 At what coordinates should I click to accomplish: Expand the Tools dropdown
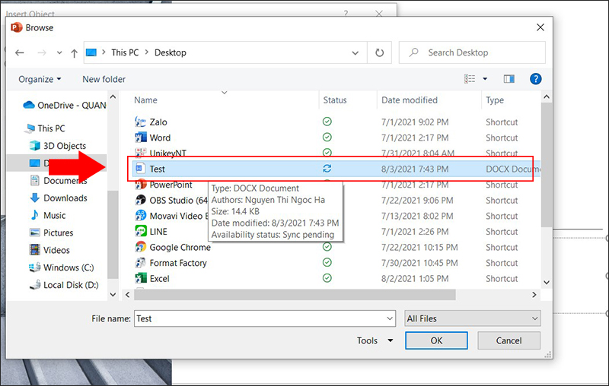click(x=375, y=341)
